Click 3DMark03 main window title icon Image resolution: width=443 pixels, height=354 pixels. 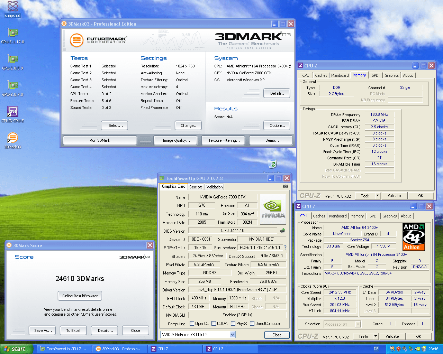pos(64,24)
